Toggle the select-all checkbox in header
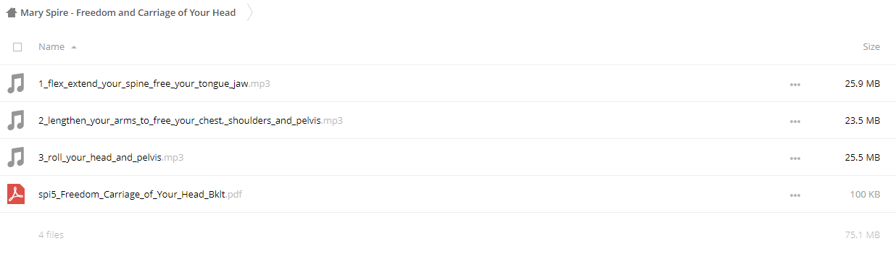Viewport: 896px width, 262px height. pyautogui.click(x=17, y=47)
